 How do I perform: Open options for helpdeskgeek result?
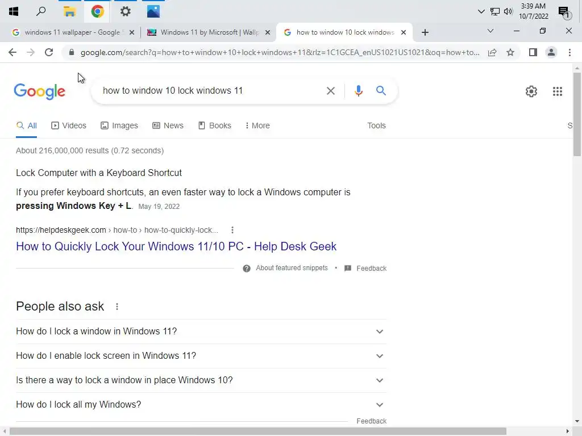(232, 230)
